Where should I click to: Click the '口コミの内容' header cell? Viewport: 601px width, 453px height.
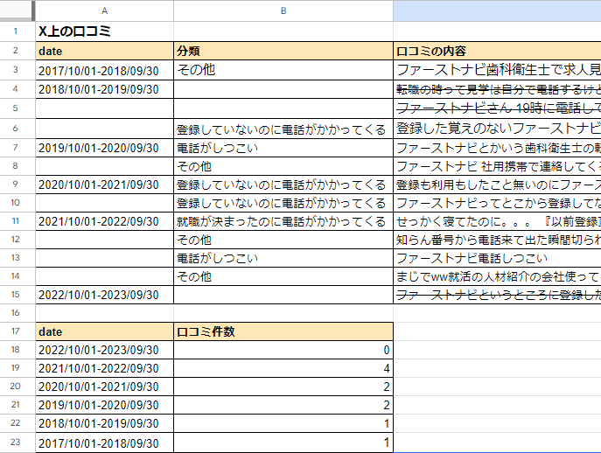(497, 51)
